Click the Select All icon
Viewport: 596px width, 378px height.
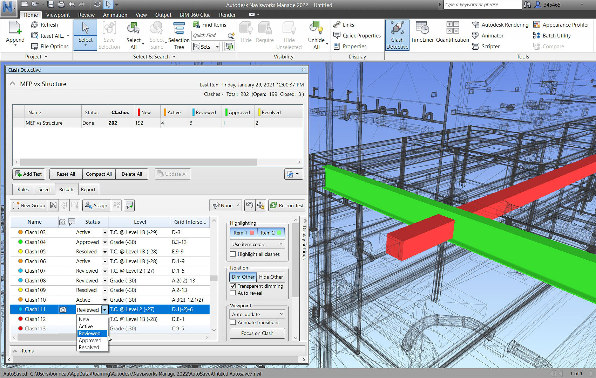pyautogui.click(x=134, y=28)
